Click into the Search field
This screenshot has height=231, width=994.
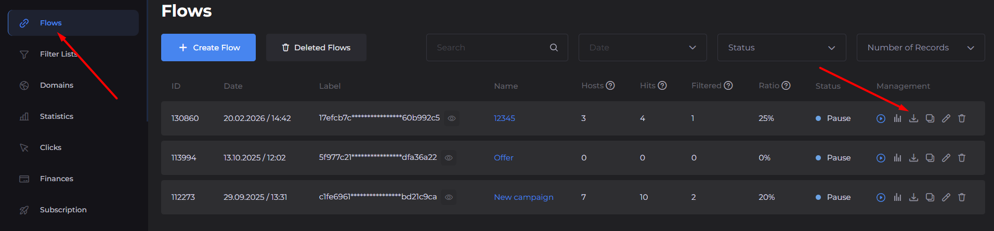coord(491,48)
